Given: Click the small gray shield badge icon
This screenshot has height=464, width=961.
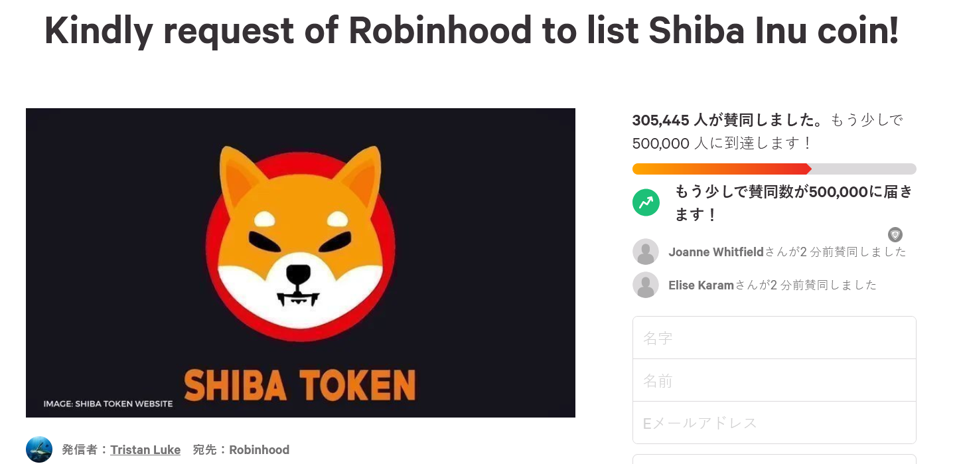Looking at the screenshot, I should coord(895,234).
